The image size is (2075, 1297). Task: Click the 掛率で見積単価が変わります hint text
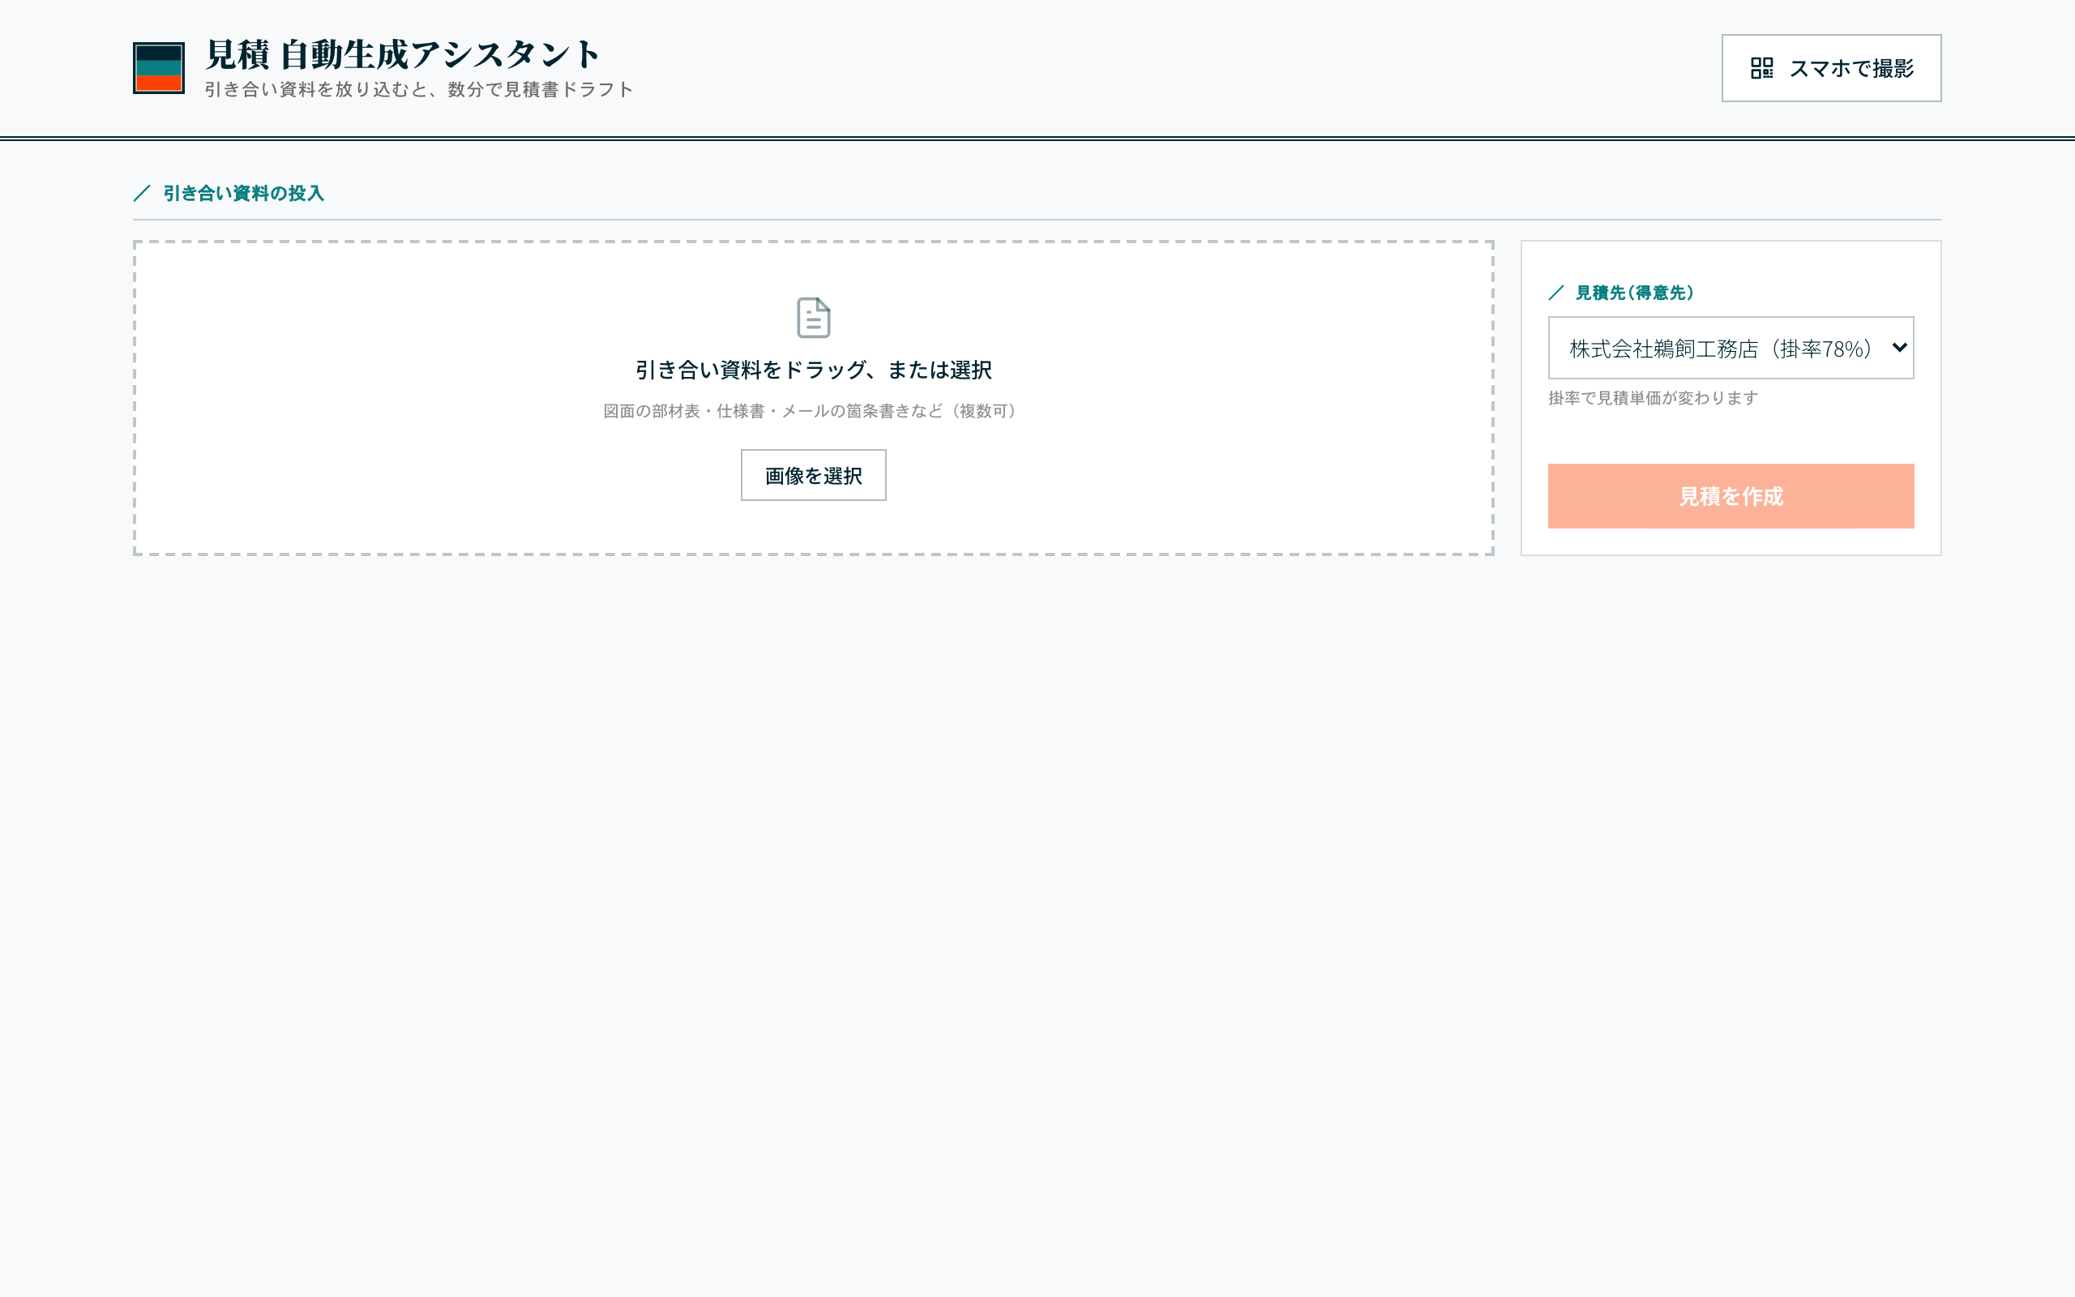tap(1654, 398)
